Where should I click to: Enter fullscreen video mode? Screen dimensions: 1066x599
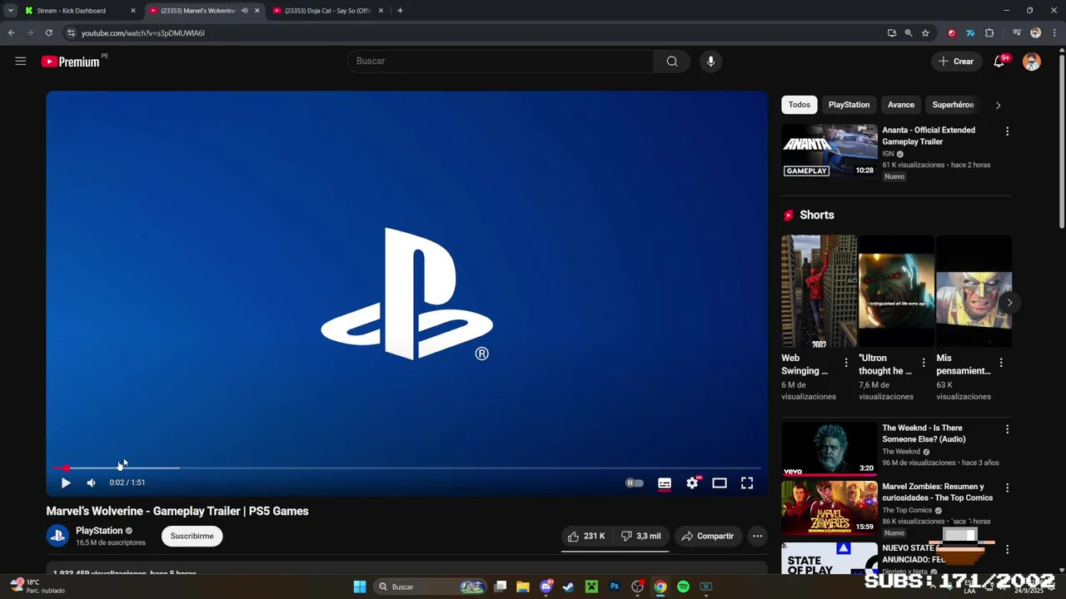click(747, 483)
